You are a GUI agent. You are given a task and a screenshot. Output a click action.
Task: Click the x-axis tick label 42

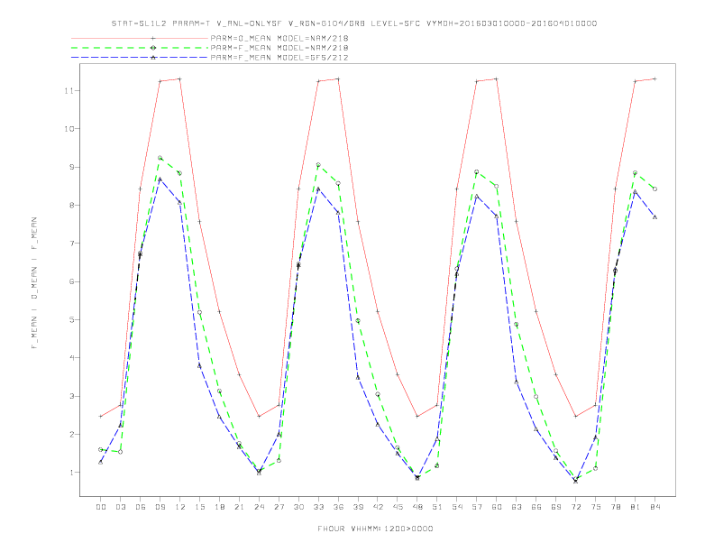378,507
